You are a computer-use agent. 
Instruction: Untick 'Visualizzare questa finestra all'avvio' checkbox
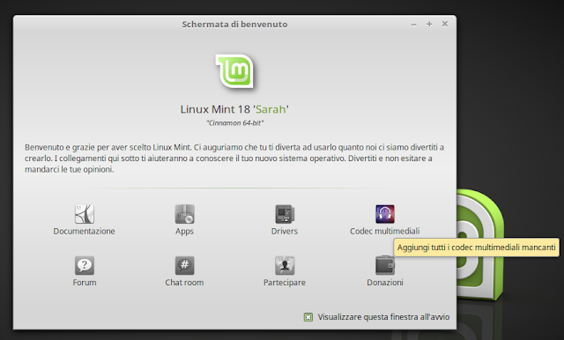coord(308,317)
